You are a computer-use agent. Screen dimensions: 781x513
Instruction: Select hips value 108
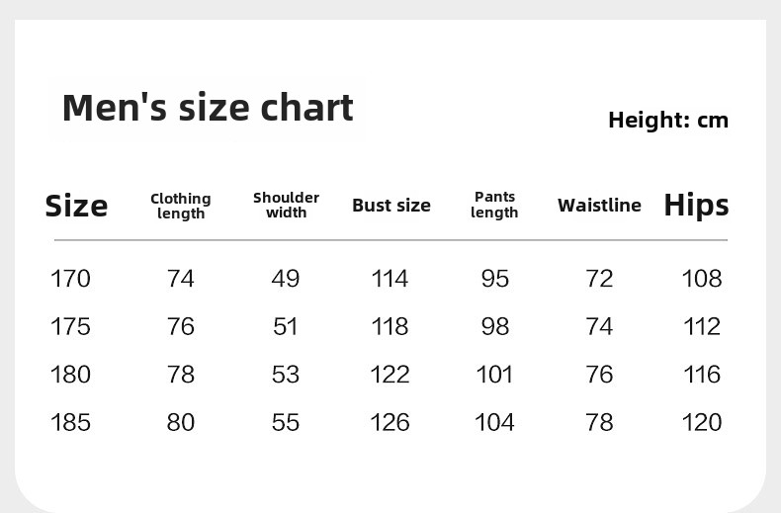tap(702, 279)
